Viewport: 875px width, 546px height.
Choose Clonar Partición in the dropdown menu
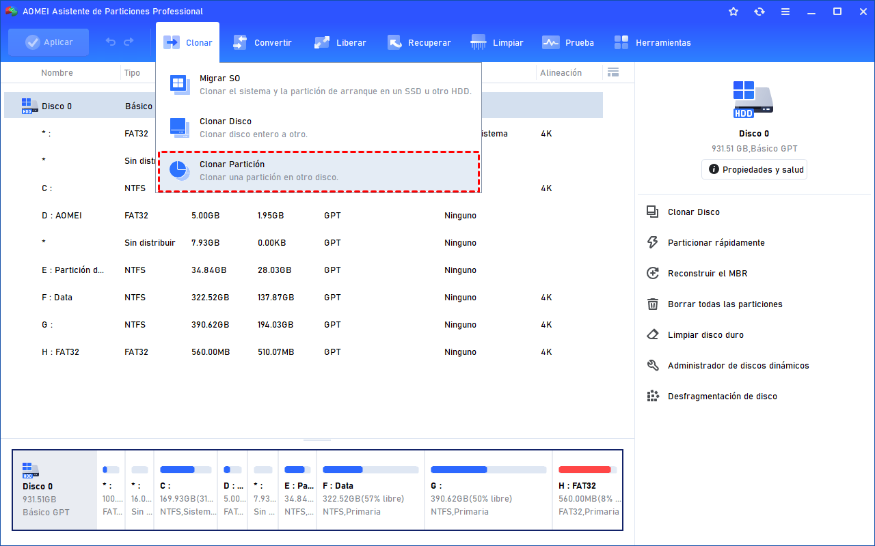pos(319,171)
